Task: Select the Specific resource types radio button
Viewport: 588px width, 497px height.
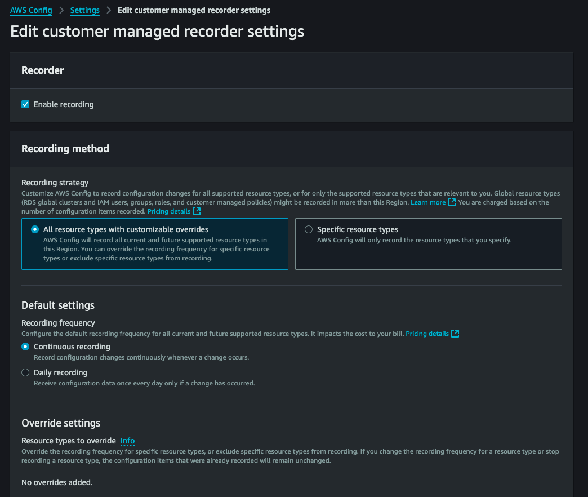Action: click(x=309, y=229)
